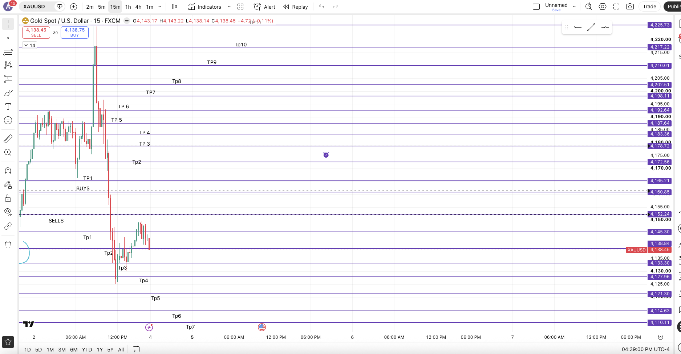Open the trend line drawing tools
This screenshot has width=681, height=354.
coord(8,38)
